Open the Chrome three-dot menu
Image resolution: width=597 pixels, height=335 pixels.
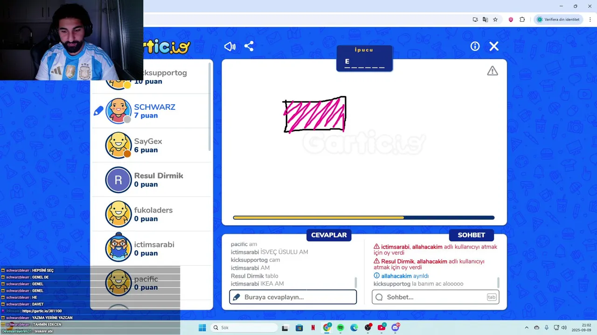[x=590, y=20]
